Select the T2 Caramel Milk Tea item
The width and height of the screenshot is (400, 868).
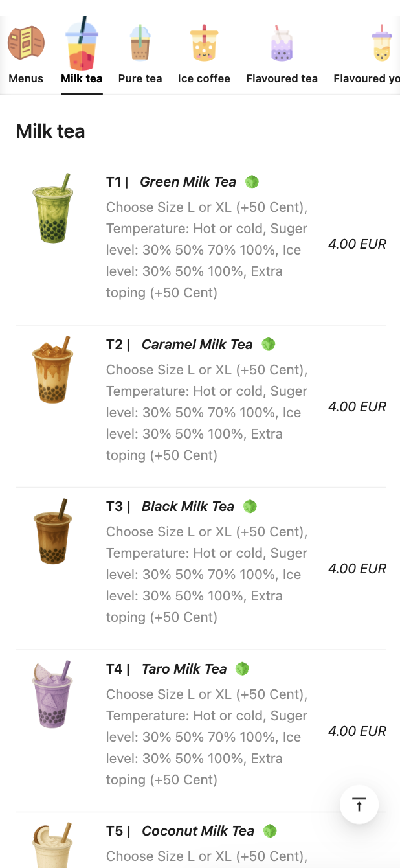[x=197, y=345]
